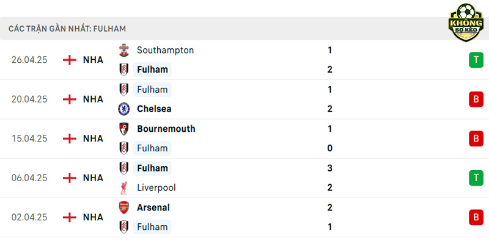Click green T badge for Southampton match
489x244 pixels.
pyautogui.click(x=476, y=60)
